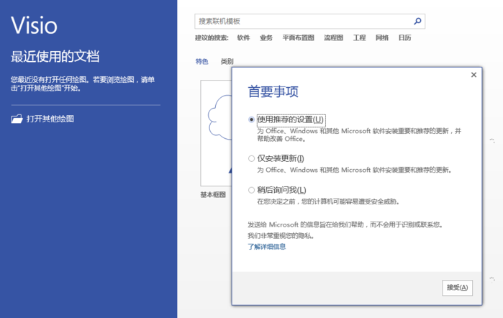The image size is (503, 318).
Task: Click 打开其他绘图 text link
Action: click(x=50, y=119)
